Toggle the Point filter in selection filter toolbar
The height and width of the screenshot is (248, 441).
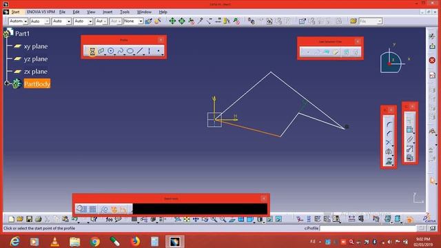[308, 52]
